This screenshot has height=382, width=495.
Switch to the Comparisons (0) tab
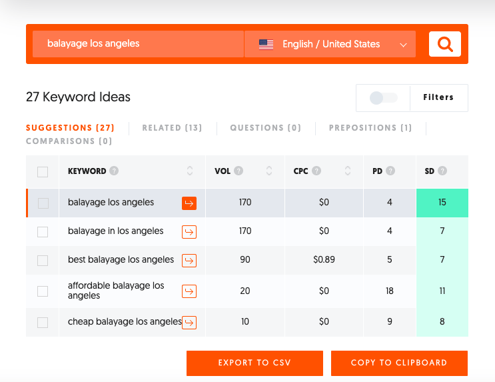(x=69, y=141)
